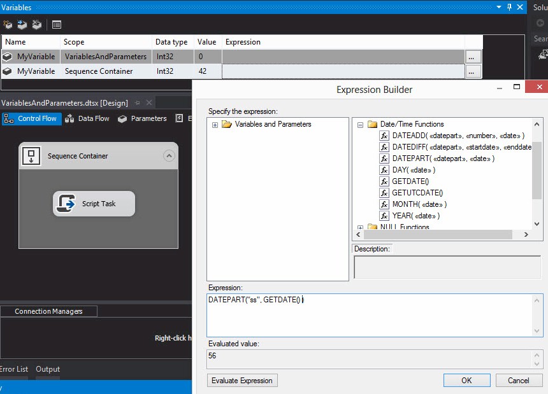Image resolution: width=548 pixels, height=394 pixels.
Task: Maximize the Expression Builder window
Action: pyautogui.click(x=517, y=87)
